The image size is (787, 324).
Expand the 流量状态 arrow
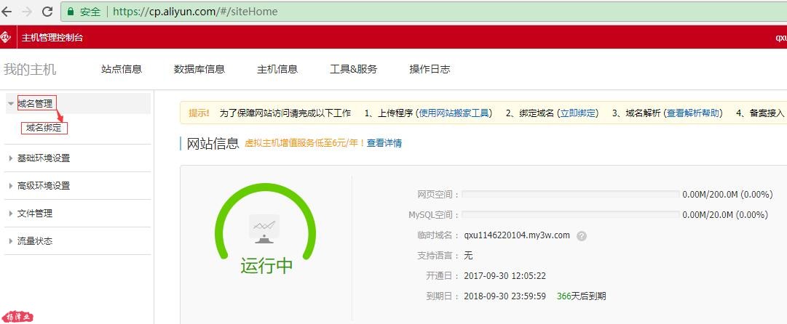[10, 241]
